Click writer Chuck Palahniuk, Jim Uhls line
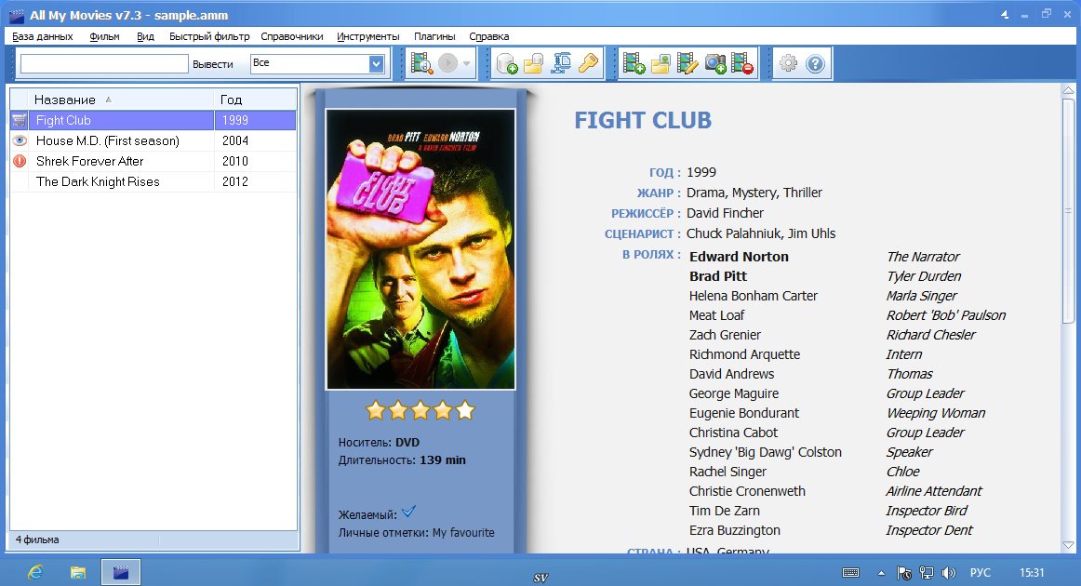 tap(761, 233)
